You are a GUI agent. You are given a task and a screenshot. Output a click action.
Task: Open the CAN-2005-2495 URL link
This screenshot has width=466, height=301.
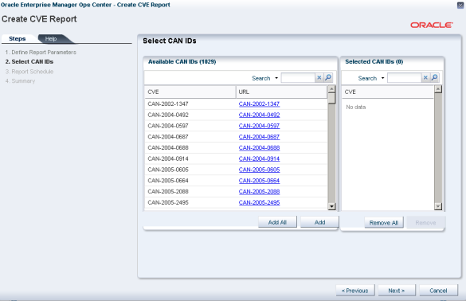[x=259, y=202]
